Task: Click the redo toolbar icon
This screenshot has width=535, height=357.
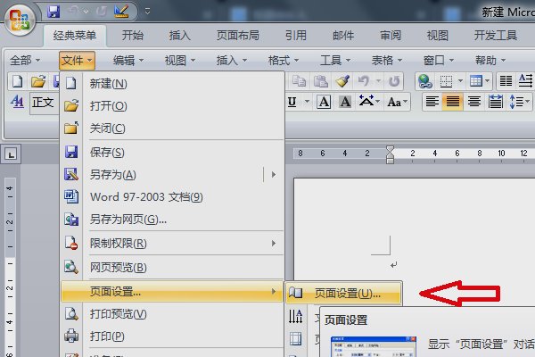Action: tap(394, 81)
